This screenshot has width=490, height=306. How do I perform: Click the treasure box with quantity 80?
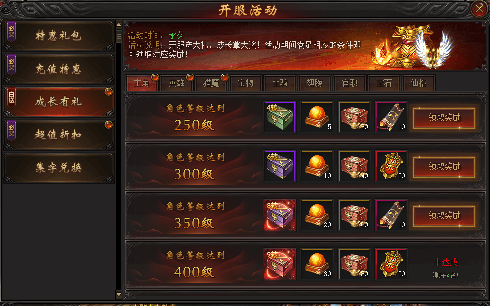[x=354, y=264]
